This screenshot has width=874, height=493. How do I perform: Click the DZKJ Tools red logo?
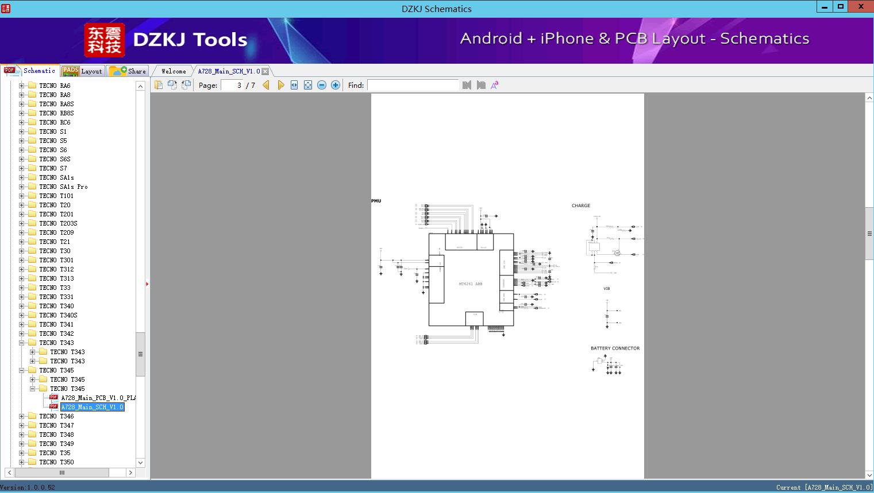point(105,40)
